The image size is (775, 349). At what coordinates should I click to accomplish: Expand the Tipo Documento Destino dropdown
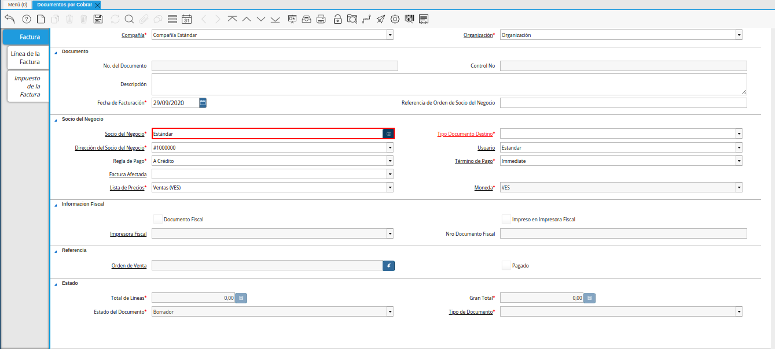739,133
